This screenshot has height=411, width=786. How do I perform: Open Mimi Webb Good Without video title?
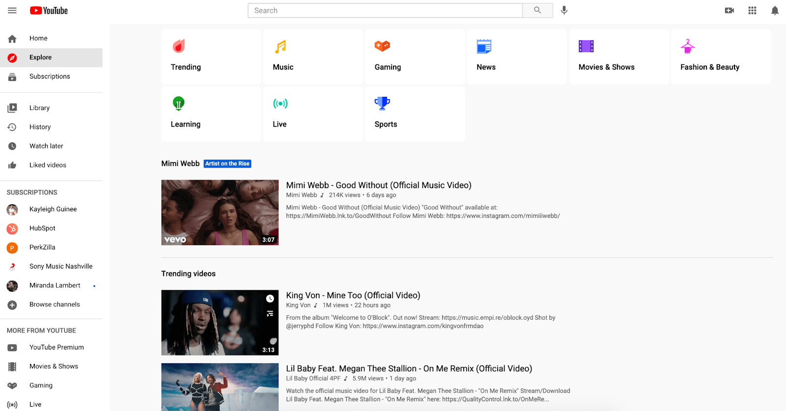pos(379,185)
